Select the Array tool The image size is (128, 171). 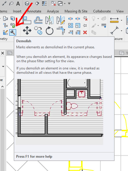click(71, 25)
